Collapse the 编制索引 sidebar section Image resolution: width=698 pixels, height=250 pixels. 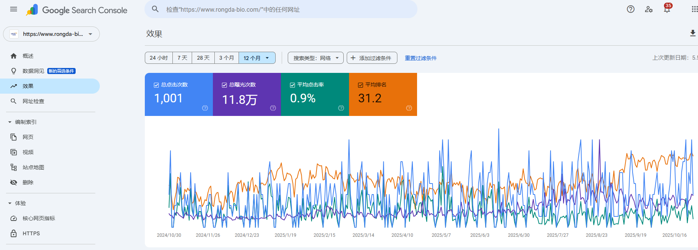(10, 122)
